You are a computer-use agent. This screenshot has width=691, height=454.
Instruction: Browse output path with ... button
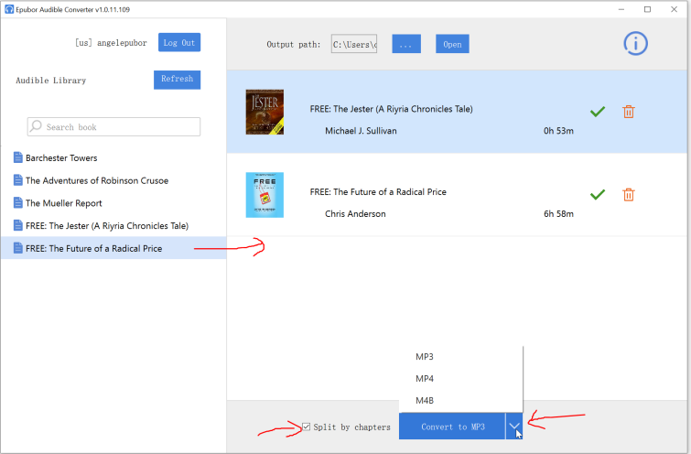(406, 44)
